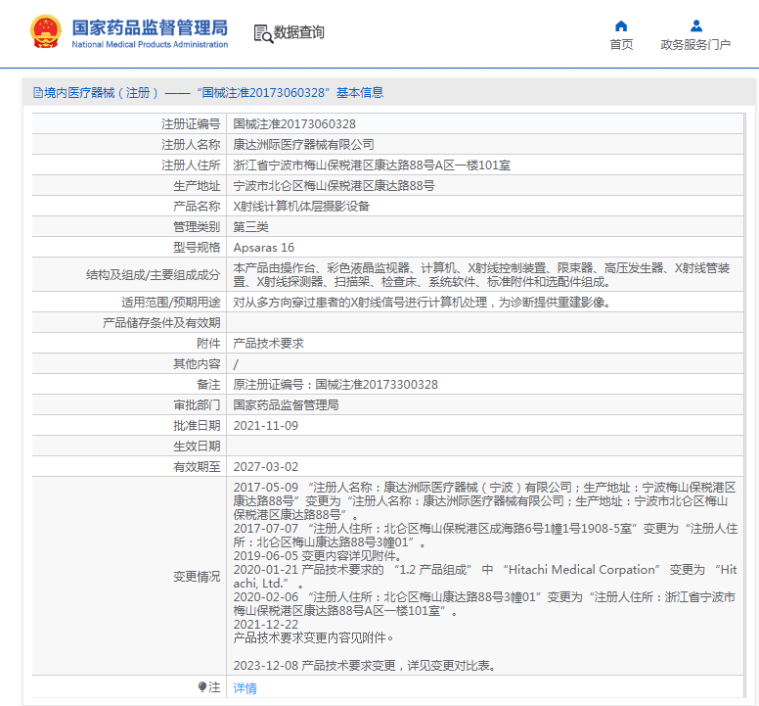Click the 注册证编号 row label

click(191, 124)
